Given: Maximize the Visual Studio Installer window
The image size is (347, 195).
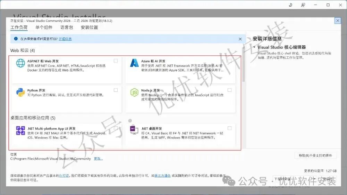Looking at the screenshot, I should pyautogui.click(x=328, y=5).
